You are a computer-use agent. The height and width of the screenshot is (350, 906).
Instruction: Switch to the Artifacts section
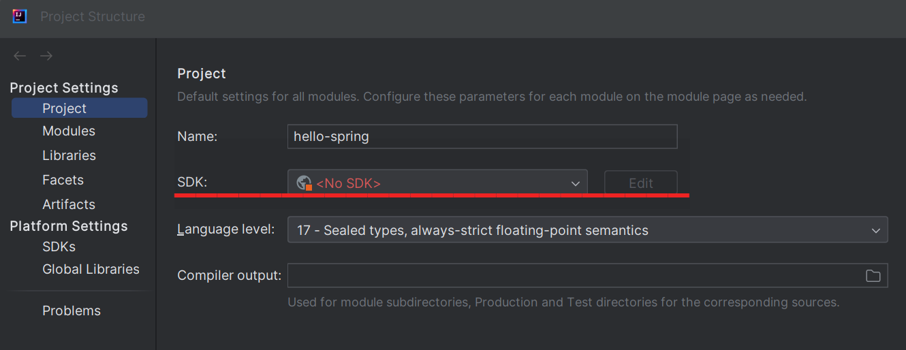pyautogui.click(x=69, y=204)
